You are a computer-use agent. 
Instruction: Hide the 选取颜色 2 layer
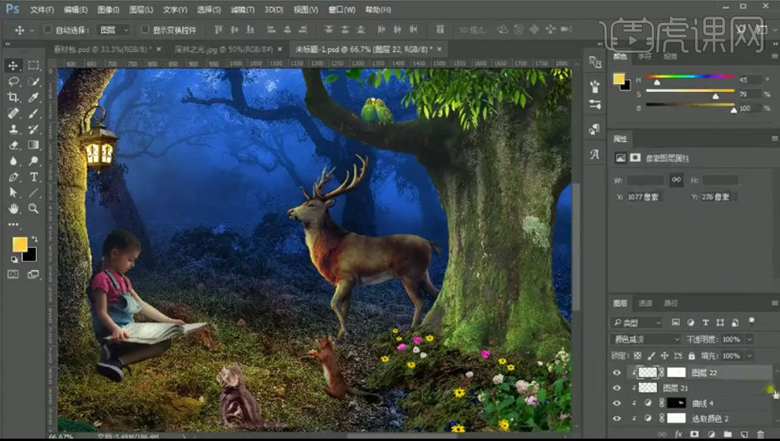point(617,419)
